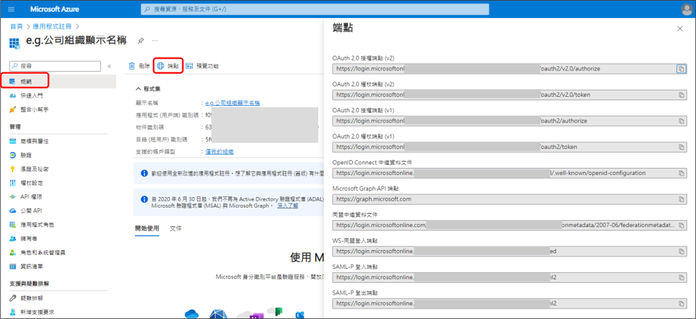
Task: Switch to the 文件 tab
Action: click(x=176, y=228)
